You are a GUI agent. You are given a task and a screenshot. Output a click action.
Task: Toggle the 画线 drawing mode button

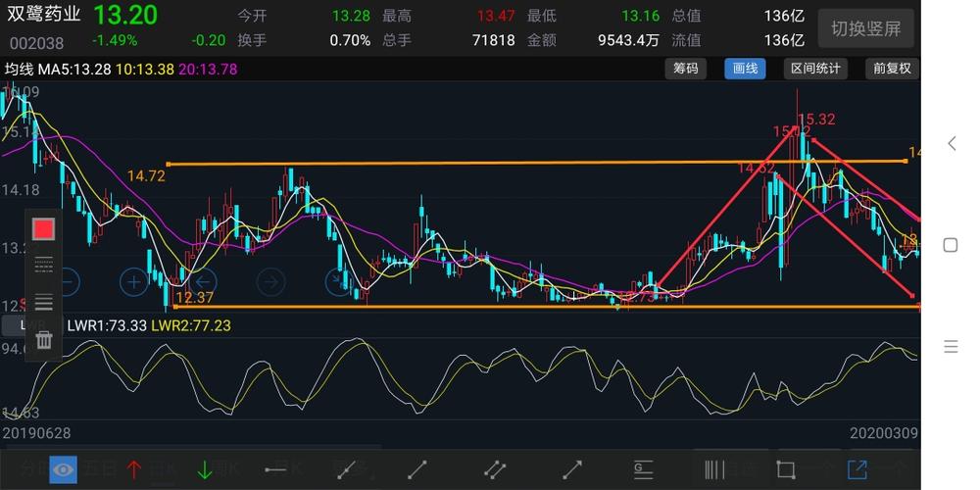point(745,69)
